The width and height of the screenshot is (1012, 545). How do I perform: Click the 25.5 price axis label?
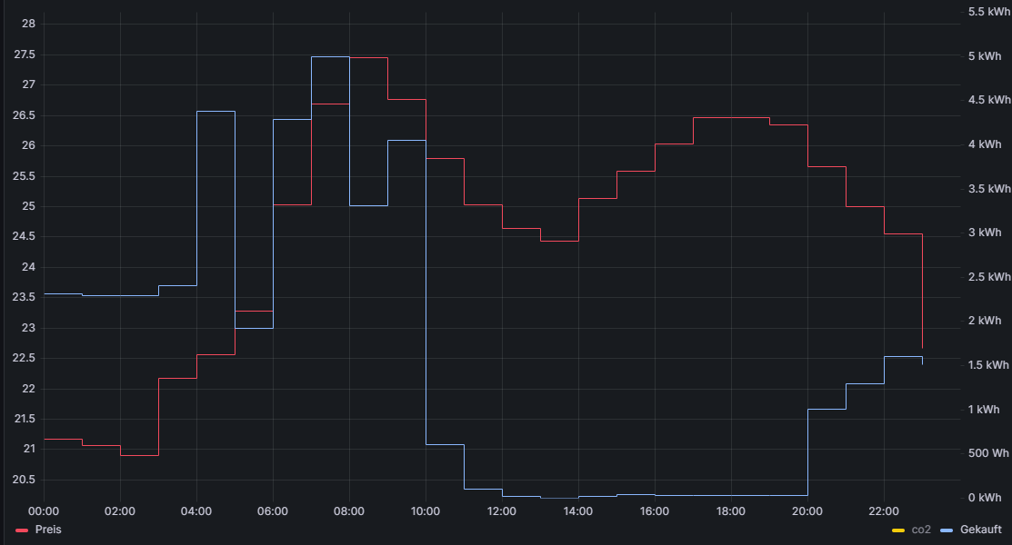coord(25,176)
